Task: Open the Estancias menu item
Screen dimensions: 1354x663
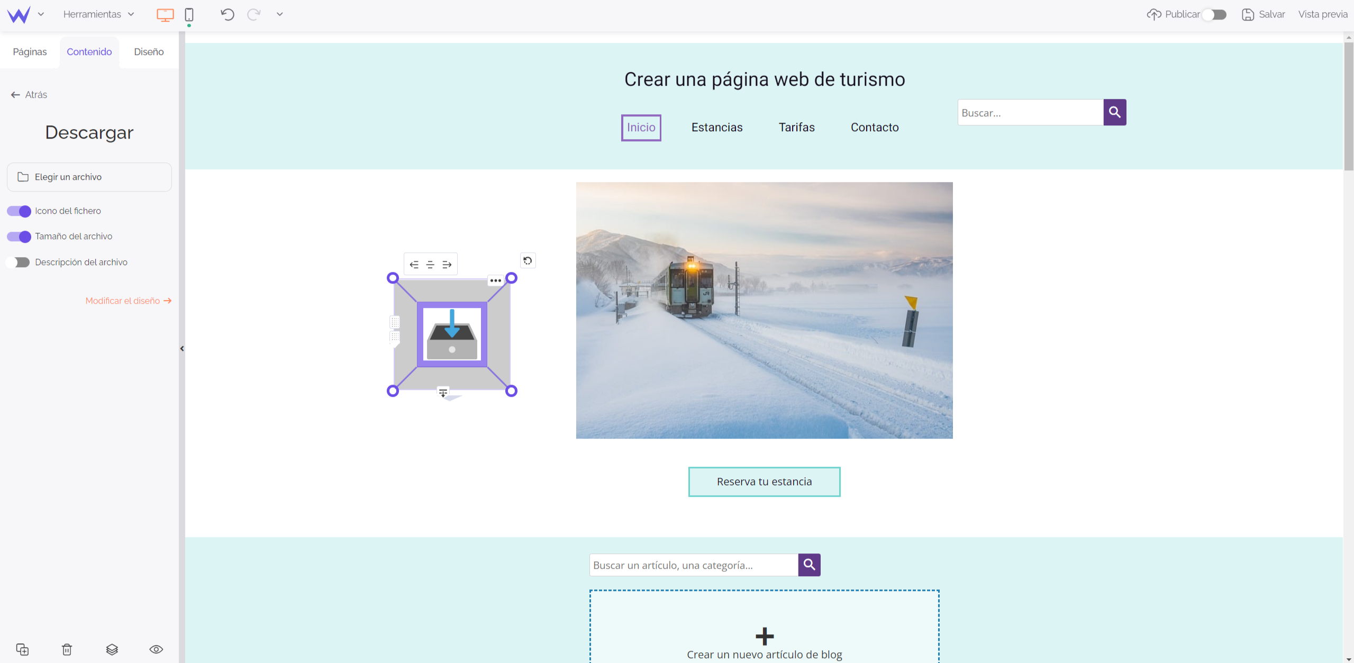Action: click(717, 128)
